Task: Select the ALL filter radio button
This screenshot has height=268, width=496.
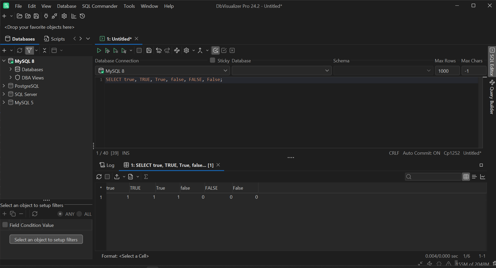Action: (x=79, y=214)
